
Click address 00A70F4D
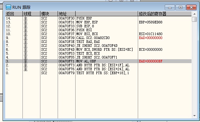coord(66,49)
